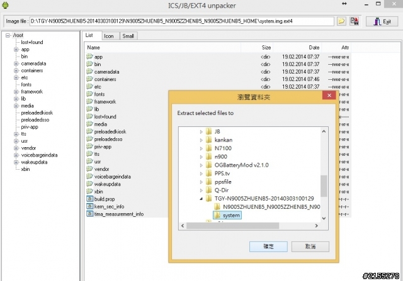Sort by the Date column header
The width and height of the screenshot is (403, 281).
click(297, 48)
